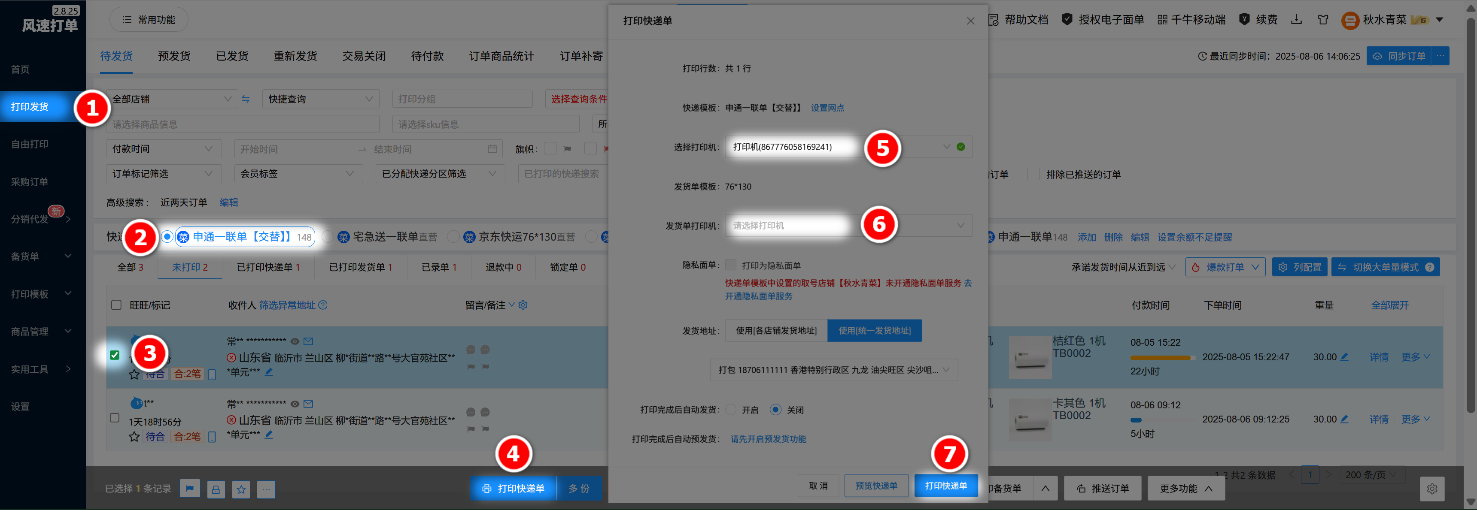Viewport: 1477px width, 510px height.
Task: Click the gear icon next to 留言/备注
Action: (523, 305)
